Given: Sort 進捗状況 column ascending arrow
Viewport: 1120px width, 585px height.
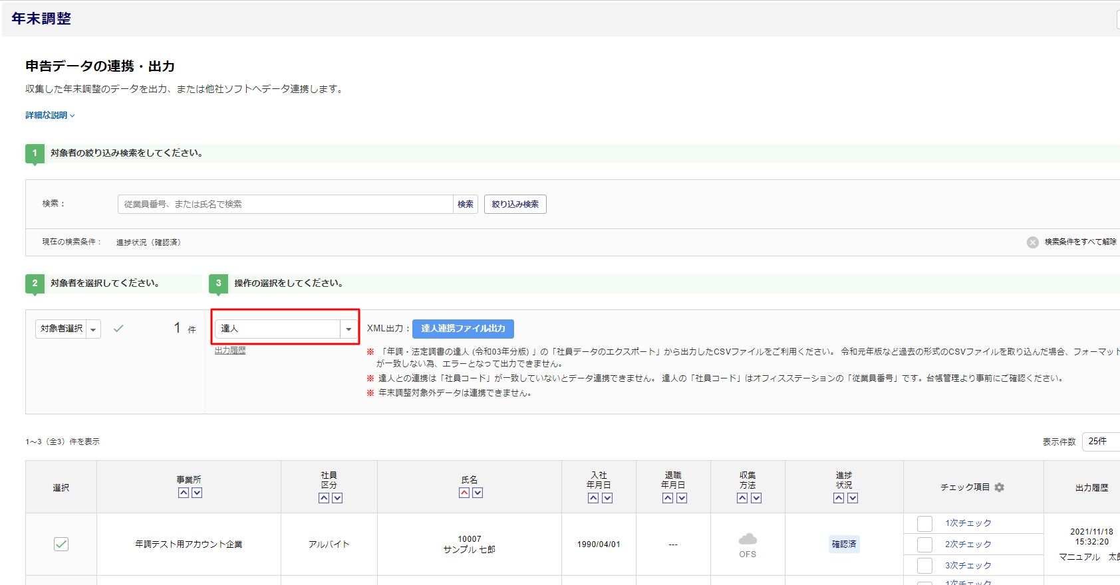Looking at the screenshot, I should [839, 498].
